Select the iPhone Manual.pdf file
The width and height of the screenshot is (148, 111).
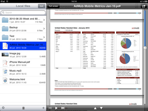click(23, 63)
